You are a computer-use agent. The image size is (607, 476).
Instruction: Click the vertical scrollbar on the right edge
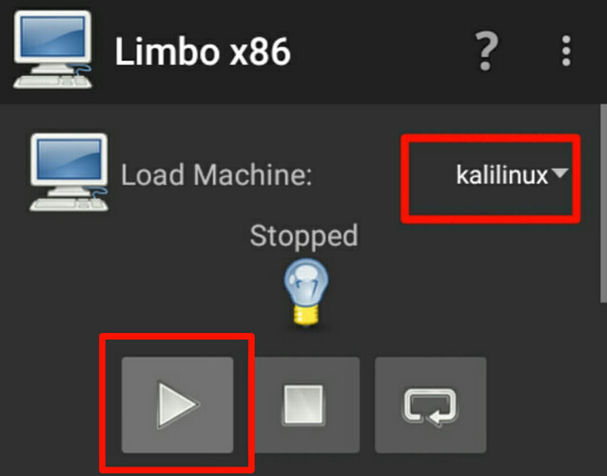[603, 204]
